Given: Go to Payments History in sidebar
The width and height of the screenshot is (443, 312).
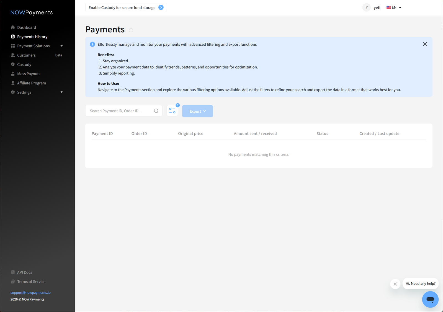Looking at the screenshot, I should click(x=32, y=37).
